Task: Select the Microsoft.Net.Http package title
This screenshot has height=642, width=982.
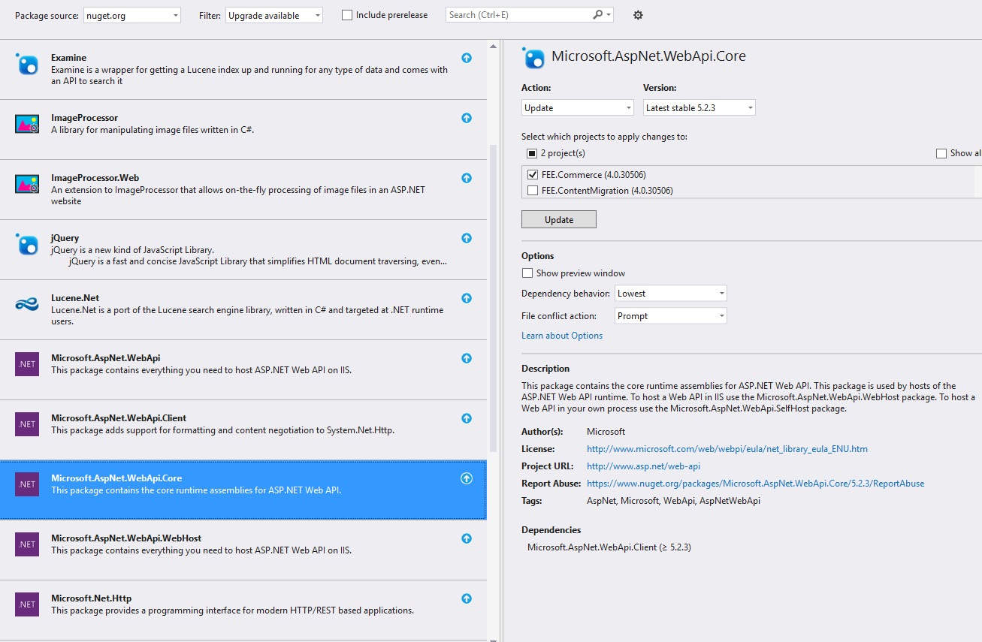Action: 91,598
